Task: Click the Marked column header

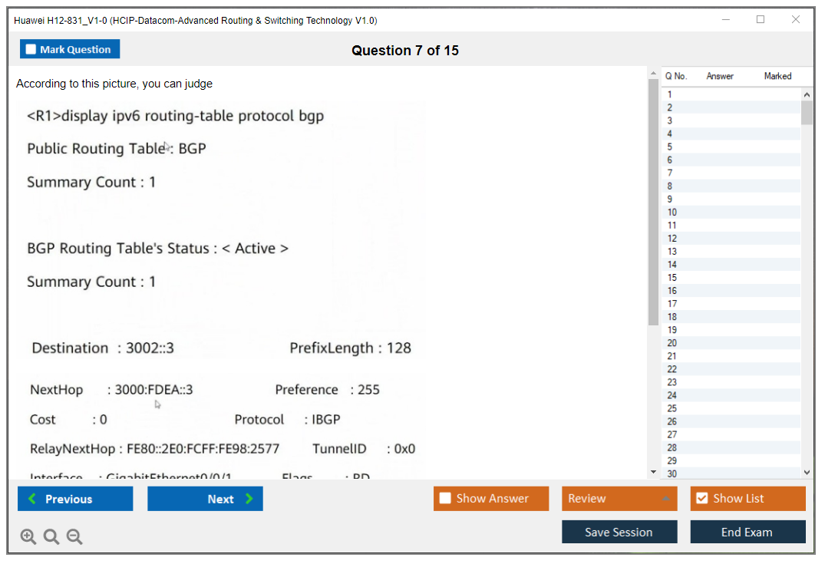Action: click(777, 76)
